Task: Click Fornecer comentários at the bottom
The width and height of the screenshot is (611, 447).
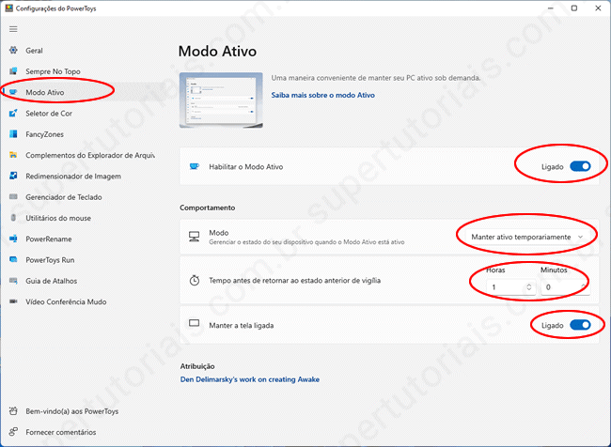Action: click(x=60, y=432)
